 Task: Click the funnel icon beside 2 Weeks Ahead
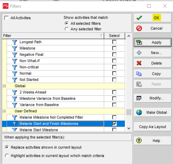(x=15, y=92)
